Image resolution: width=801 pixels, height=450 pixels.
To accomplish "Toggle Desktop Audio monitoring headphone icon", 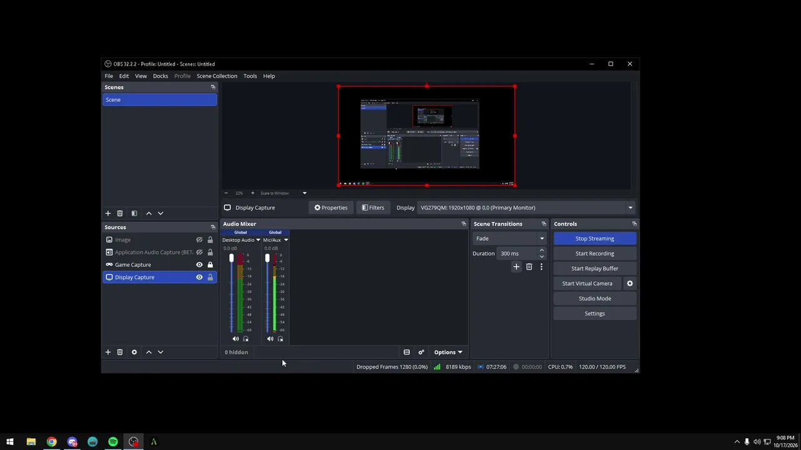I will point(245,339).
